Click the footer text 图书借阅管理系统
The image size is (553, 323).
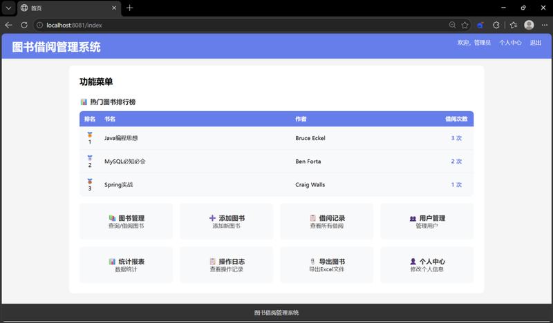tap(276, 313)
